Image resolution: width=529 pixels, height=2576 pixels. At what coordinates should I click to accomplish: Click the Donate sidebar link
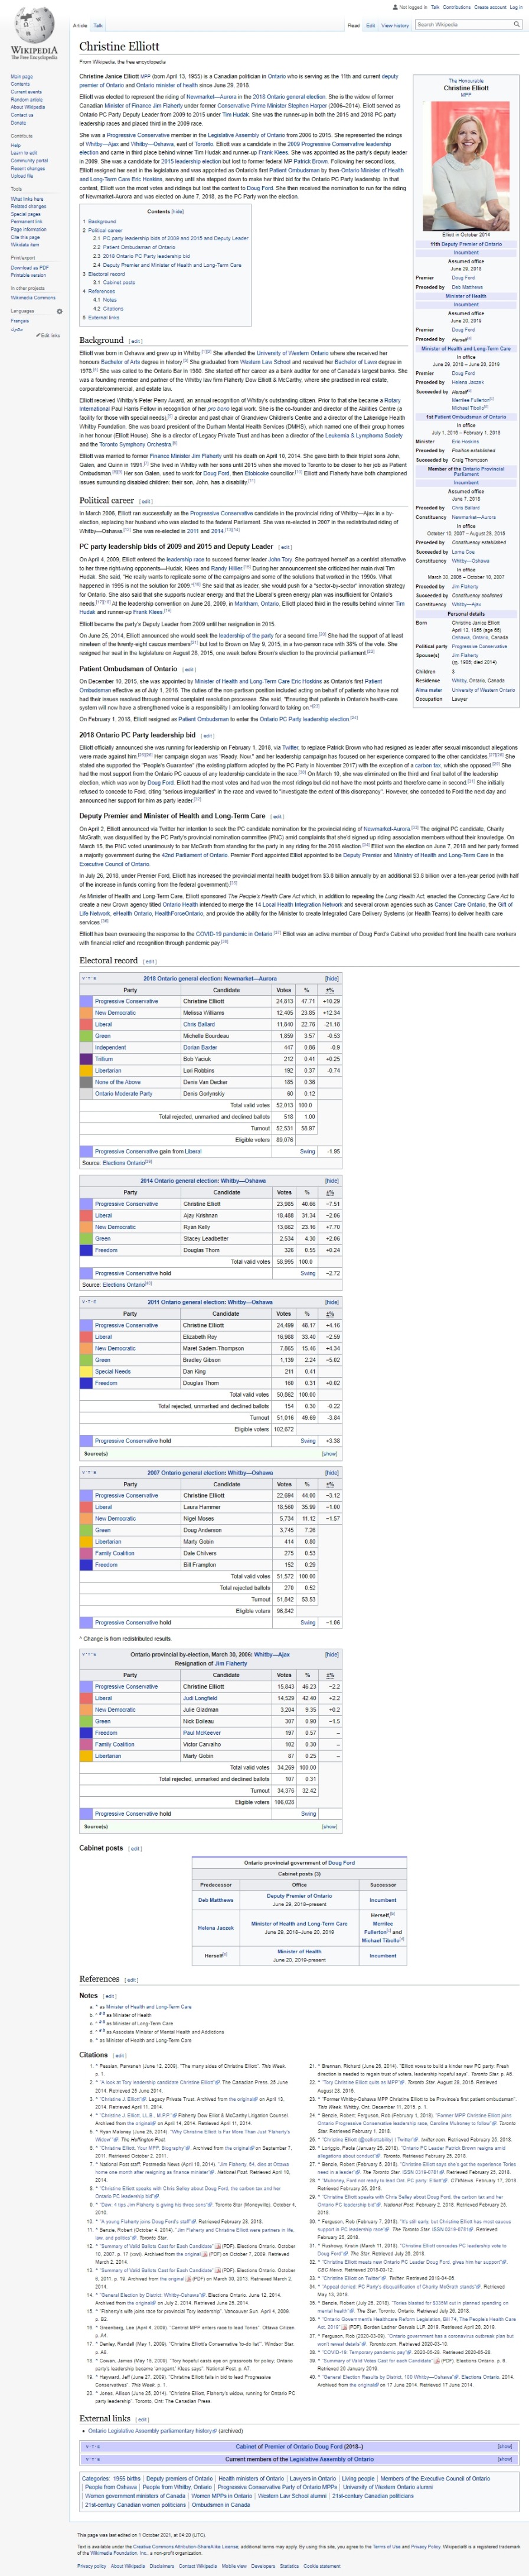(17, 122)
